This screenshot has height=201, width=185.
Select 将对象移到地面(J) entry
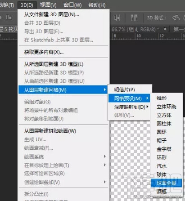63,119
